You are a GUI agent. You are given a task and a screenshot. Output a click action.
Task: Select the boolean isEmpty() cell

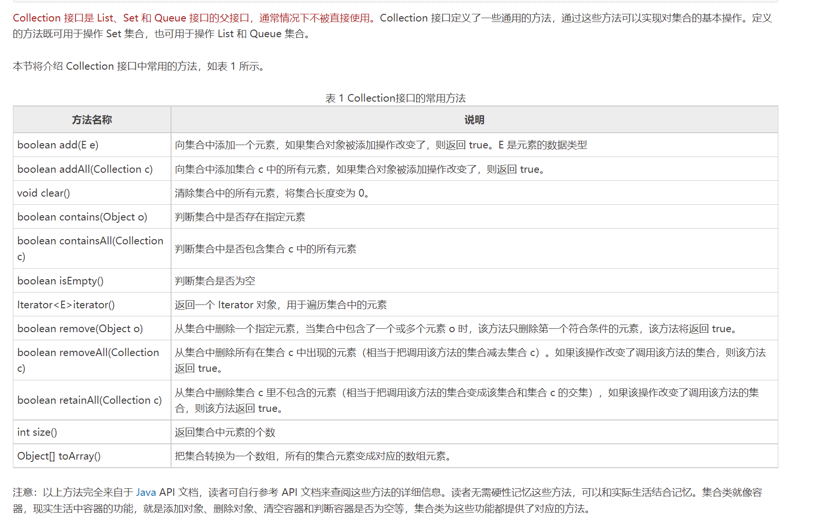coord(92,281)
